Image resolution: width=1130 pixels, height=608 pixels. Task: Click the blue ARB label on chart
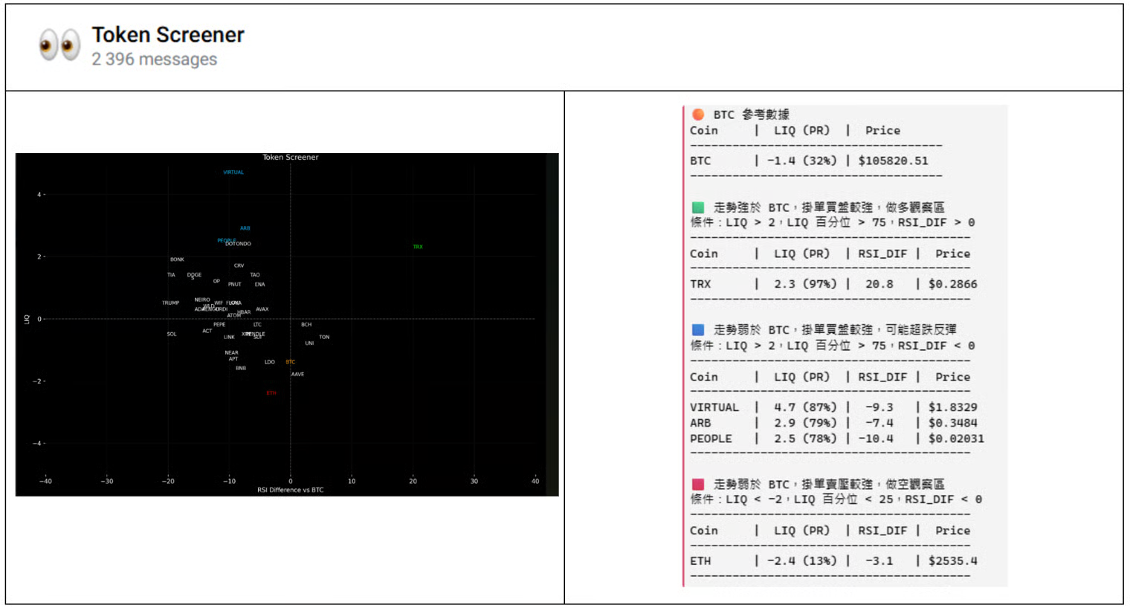245,228
